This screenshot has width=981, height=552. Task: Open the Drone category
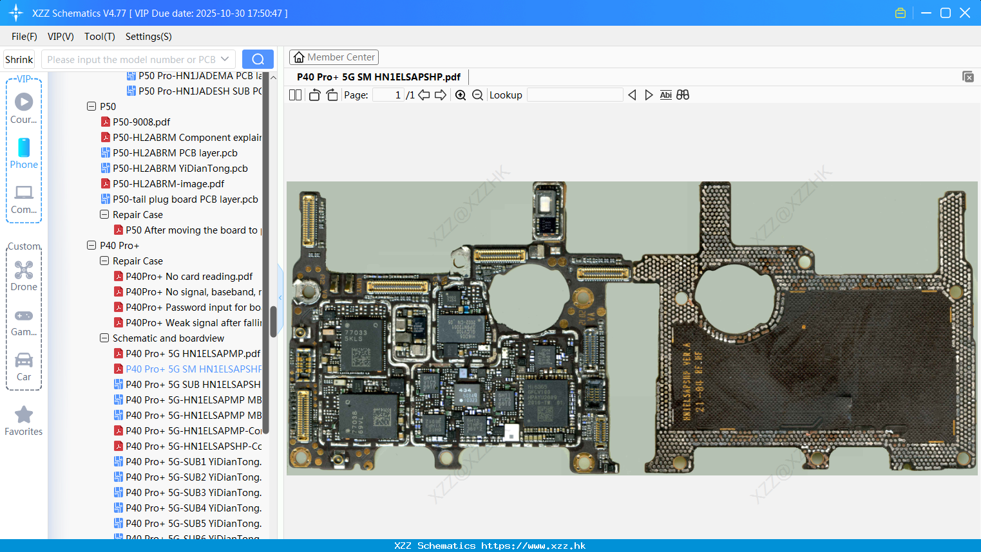point(24,276)
